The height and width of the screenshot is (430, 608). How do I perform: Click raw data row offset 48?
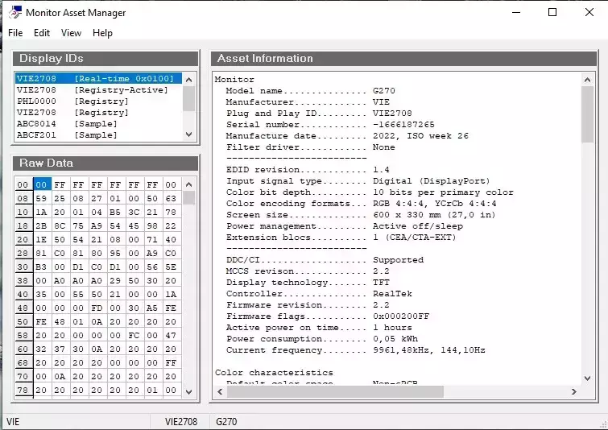pos(23,308)
